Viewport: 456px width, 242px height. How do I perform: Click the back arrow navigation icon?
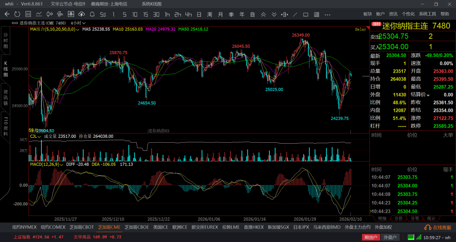click(7, 14)
